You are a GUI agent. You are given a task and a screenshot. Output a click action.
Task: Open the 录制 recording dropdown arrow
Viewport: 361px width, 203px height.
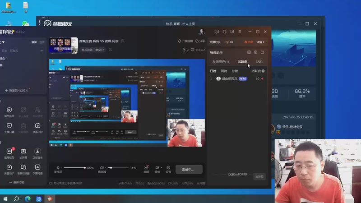point(162,168)
